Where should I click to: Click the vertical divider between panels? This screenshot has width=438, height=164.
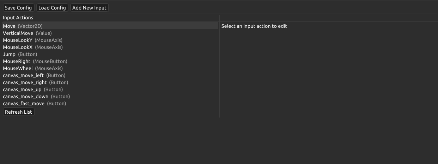tap(219, 70)
